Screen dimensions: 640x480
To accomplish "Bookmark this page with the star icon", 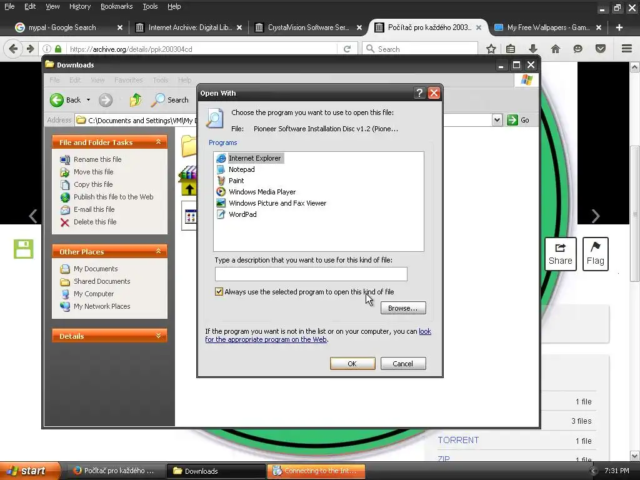I will pos(491,49).
